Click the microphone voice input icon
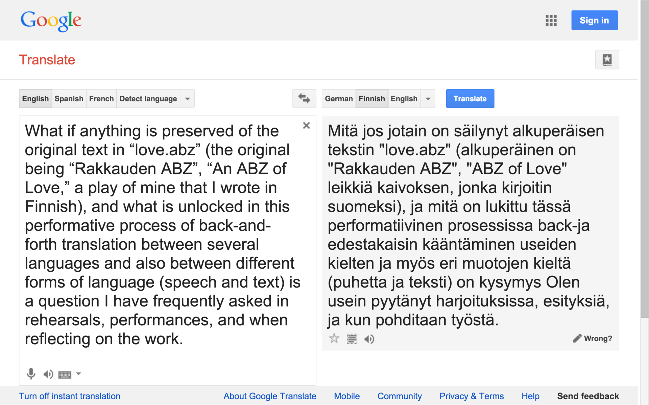 tap(31, 374)
